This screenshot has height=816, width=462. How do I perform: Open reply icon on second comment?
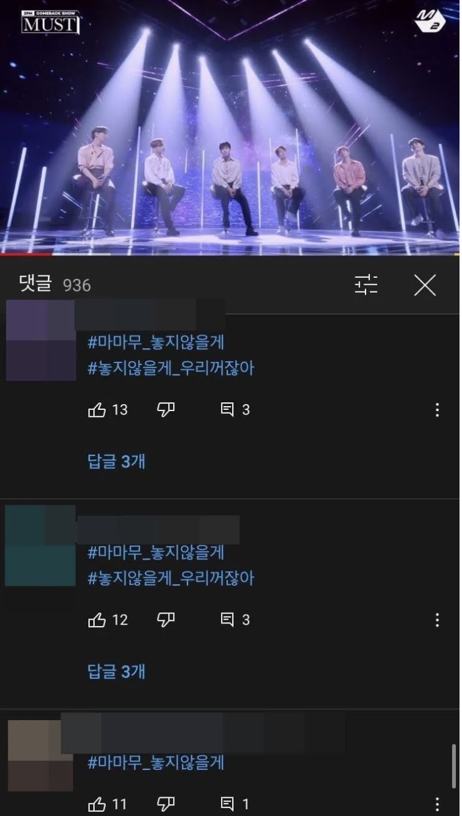pyautogui.click(x=227, y=620)
